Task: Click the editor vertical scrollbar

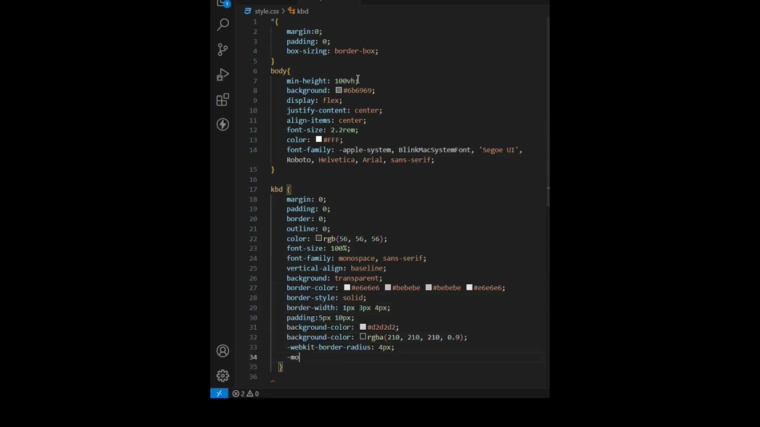Action: point(547,113)
